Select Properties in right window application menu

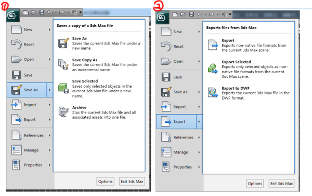(180, 167)
